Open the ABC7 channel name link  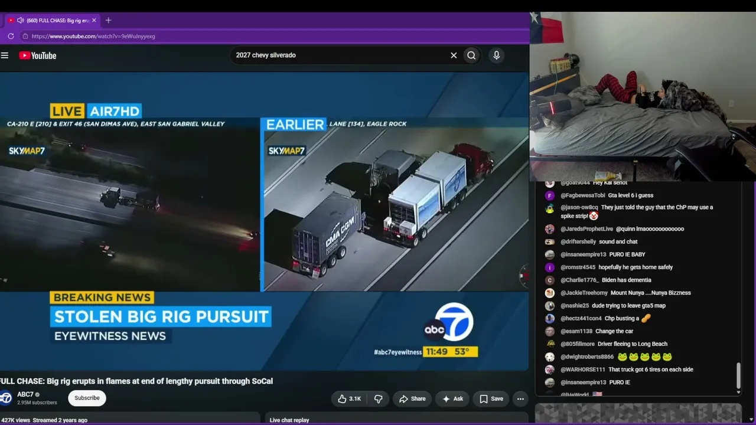pos(25,394)
